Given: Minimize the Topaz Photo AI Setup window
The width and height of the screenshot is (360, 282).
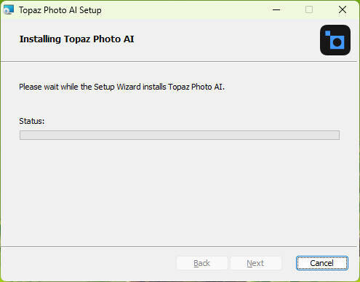Looking at the screenshot, I should point(276,9).
